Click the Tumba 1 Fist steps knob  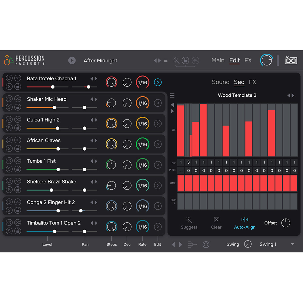click(111, 165)
